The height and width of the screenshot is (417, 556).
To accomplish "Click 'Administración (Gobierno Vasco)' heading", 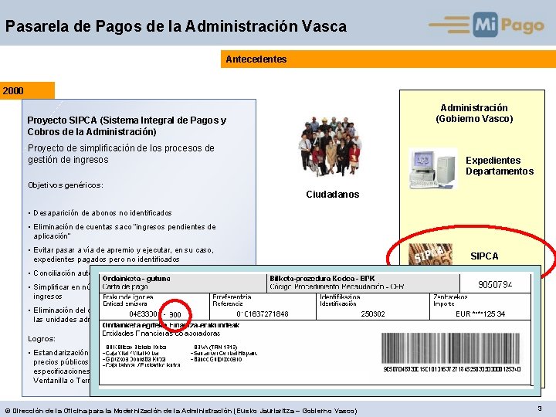I will (x=474, y=113).
